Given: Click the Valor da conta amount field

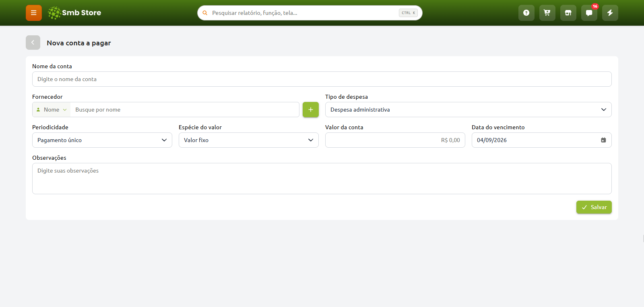Looking at the screenshot, I should point(395,140).
